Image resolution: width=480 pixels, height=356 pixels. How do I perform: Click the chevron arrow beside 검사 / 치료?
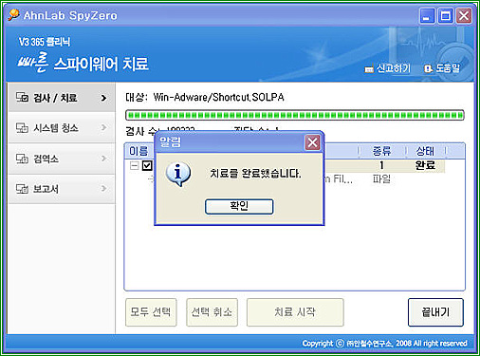(x=103, y=98)
